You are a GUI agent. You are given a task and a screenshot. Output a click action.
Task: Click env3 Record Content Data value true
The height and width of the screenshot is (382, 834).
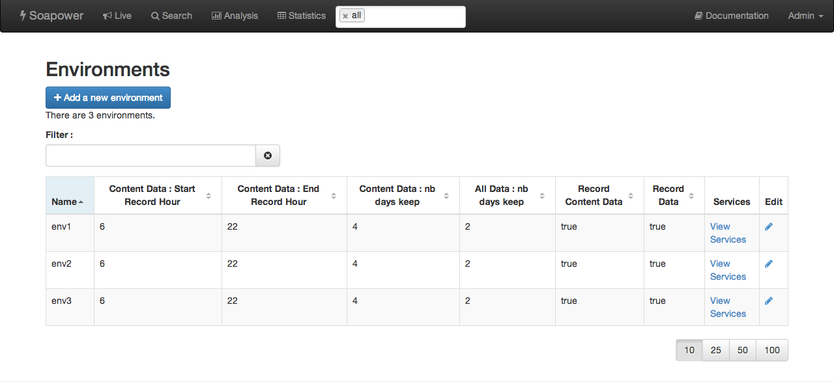click(x=569, y=301)
